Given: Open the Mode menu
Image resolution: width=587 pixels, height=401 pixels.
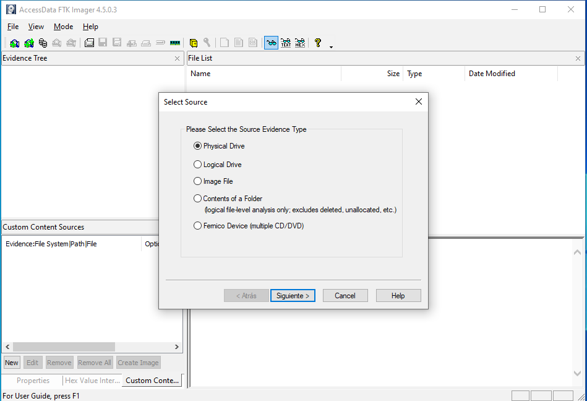Looking at the screenshot, I should [63, 27].
